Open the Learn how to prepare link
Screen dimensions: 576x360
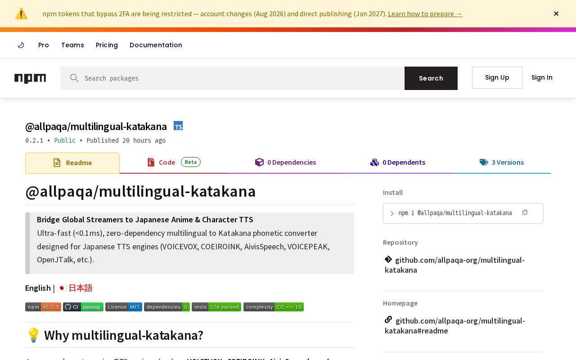tap(425, 13)
